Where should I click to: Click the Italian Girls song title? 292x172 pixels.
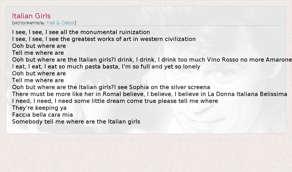coord(31,16)
